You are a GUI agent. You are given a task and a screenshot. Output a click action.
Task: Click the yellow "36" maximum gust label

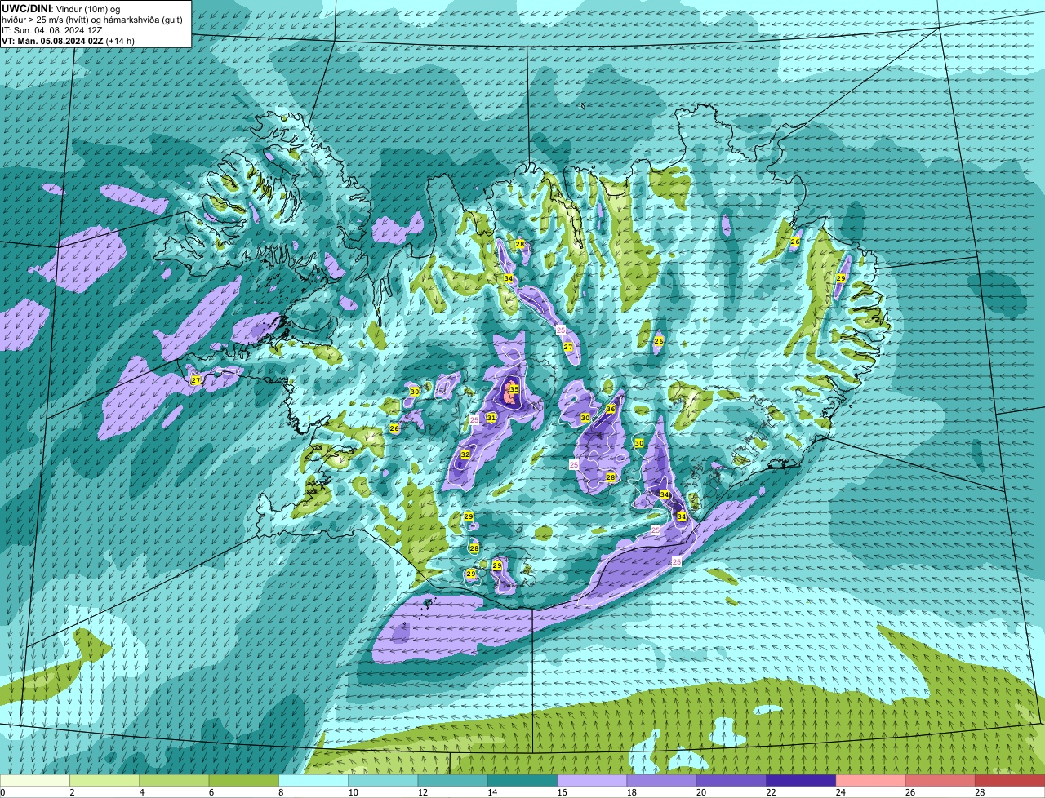pyautogui.click(x=610, y=409)
